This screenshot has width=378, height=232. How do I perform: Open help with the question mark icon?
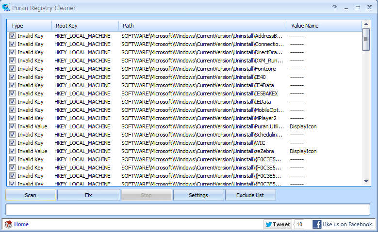point(334,7)
